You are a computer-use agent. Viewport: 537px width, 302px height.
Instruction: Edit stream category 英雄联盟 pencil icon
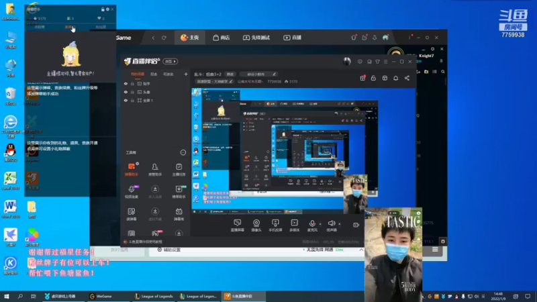231,81
